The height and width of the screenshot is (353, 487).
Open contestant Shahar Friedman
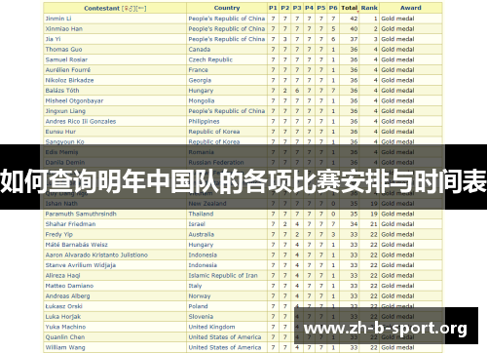70,224
